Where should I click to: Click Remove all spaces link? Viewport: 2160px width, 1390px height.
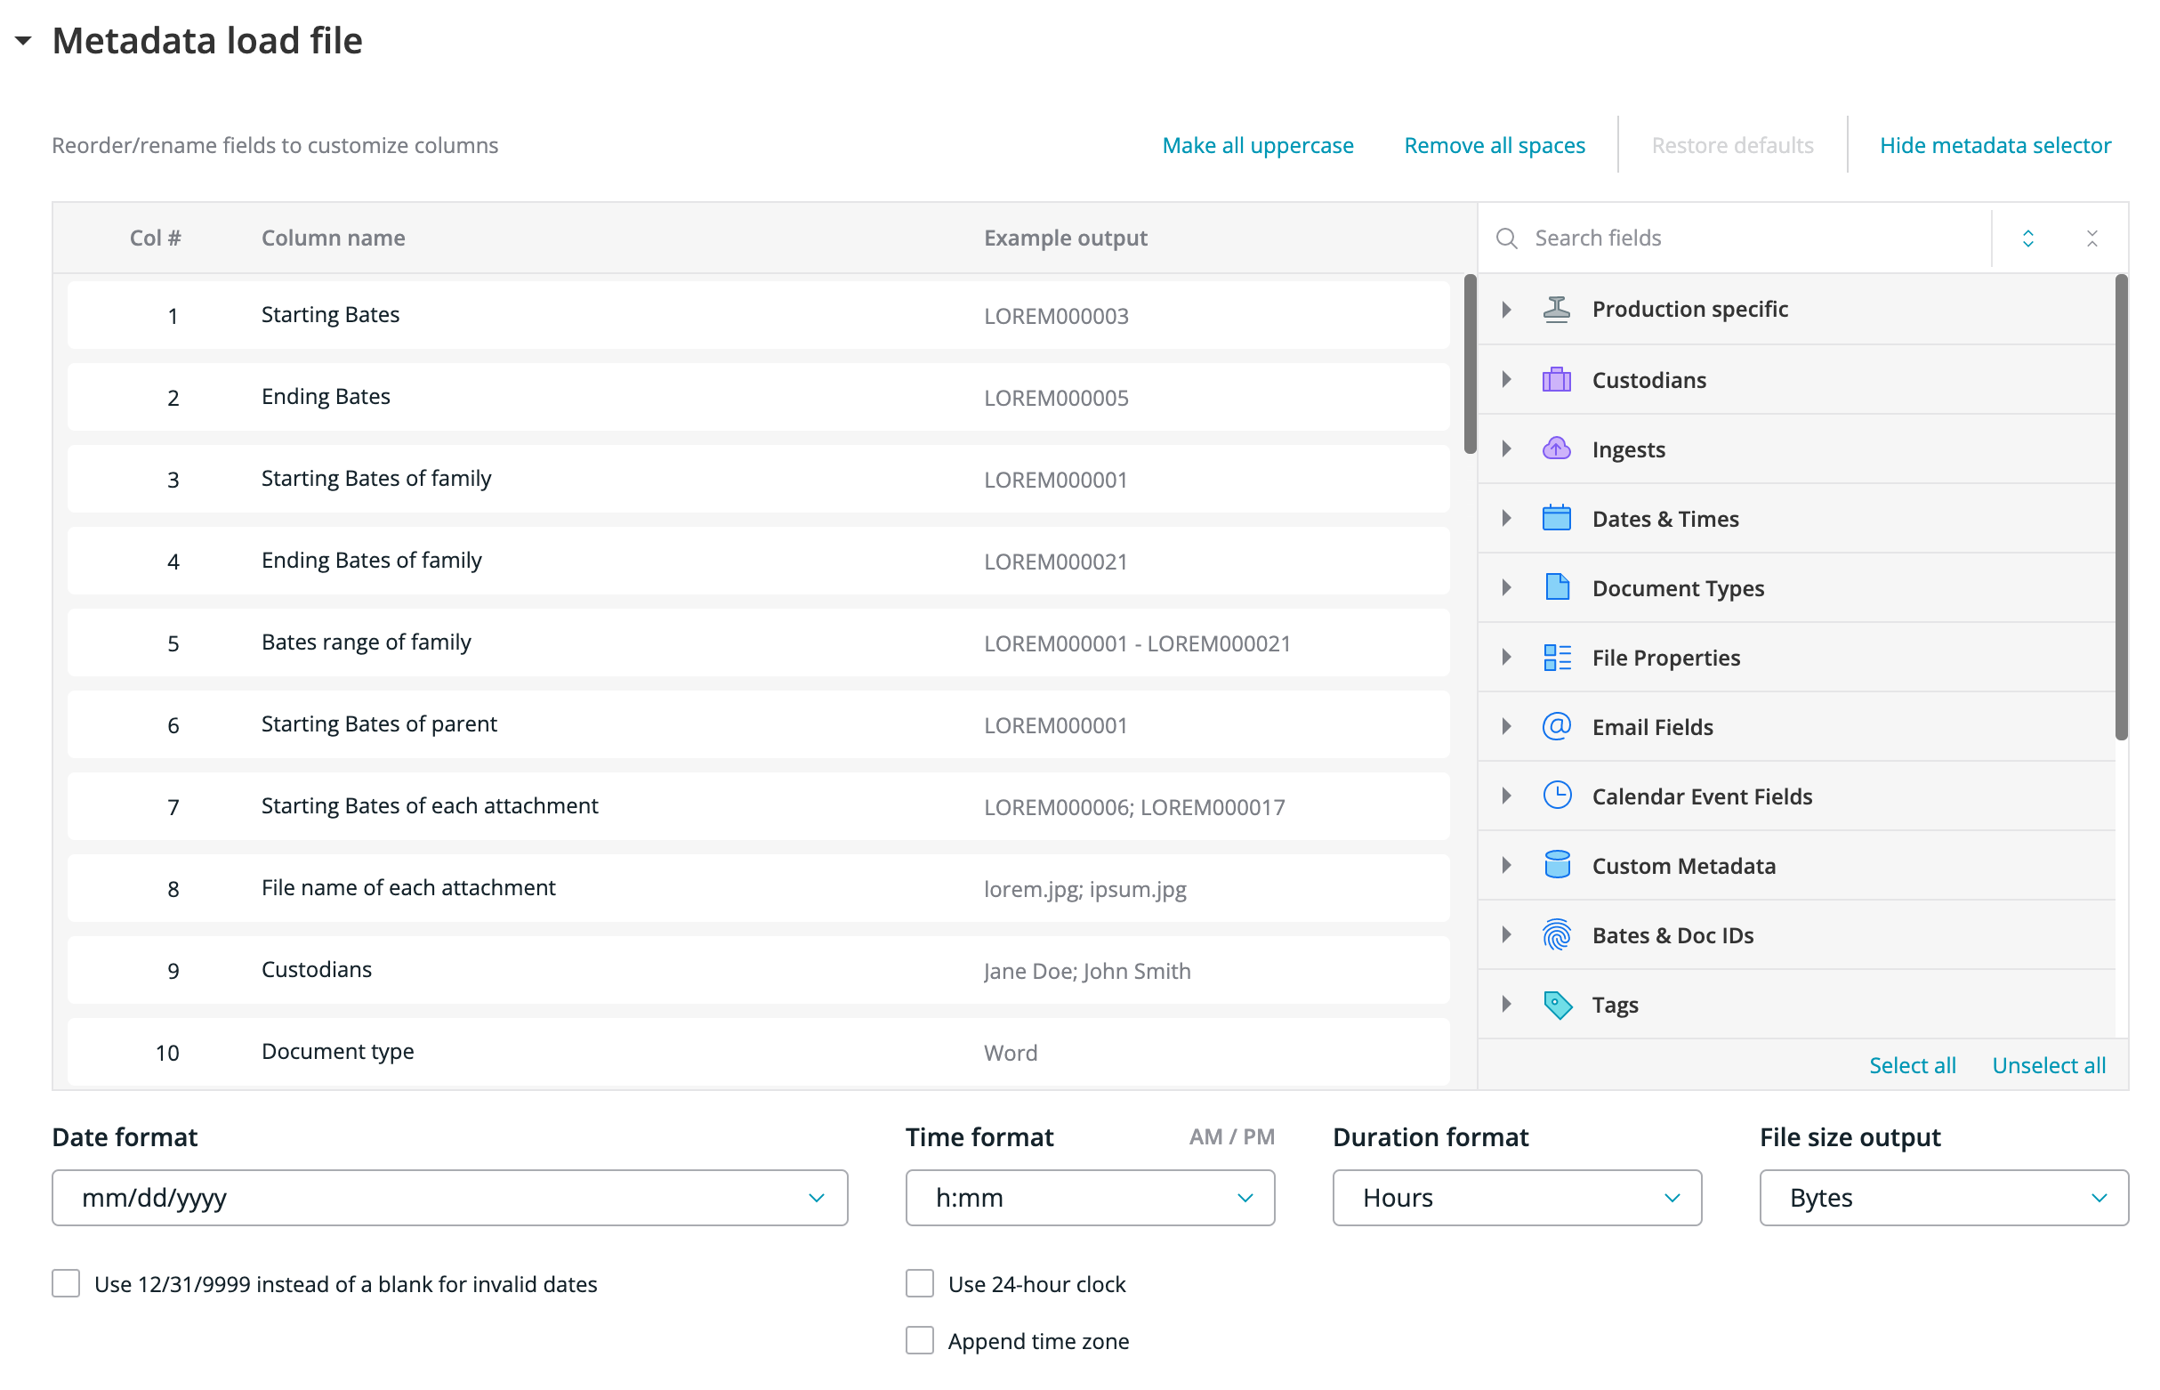click(x=1495, y=145)
